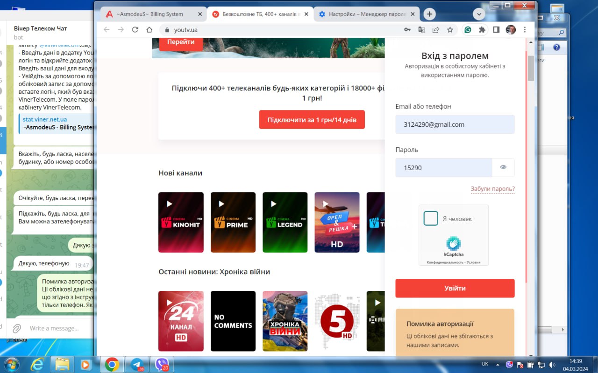Reload the youtv.ua page

coord(135,29)
